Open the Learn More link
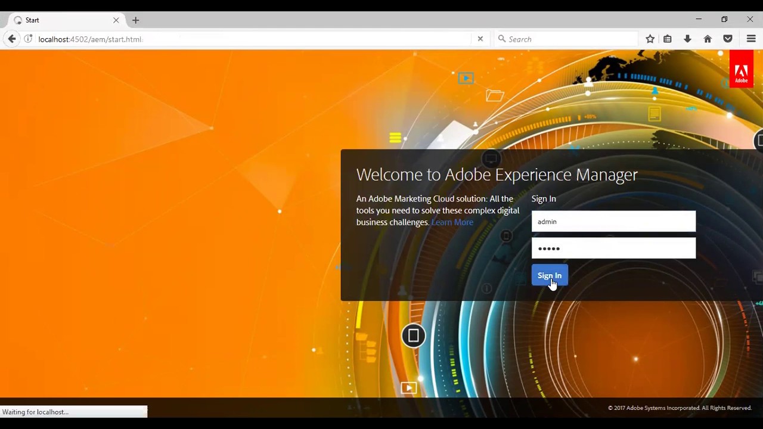Image resolution: width=763 pixels, height=429 pixels. (452, 222)
